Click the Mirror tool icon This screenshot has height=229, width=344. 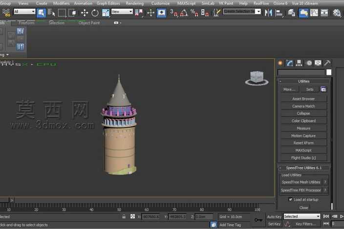point(268,13)
